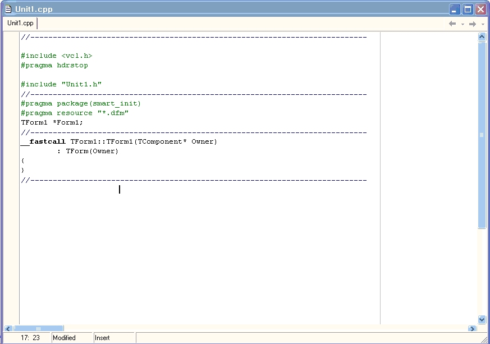Maximize the Unit1.cpp editor window
490x344 pixels.
(468, 9)
